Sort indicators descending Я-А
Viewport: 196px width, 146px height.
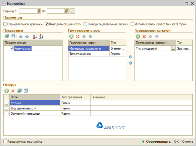[41, 36]
